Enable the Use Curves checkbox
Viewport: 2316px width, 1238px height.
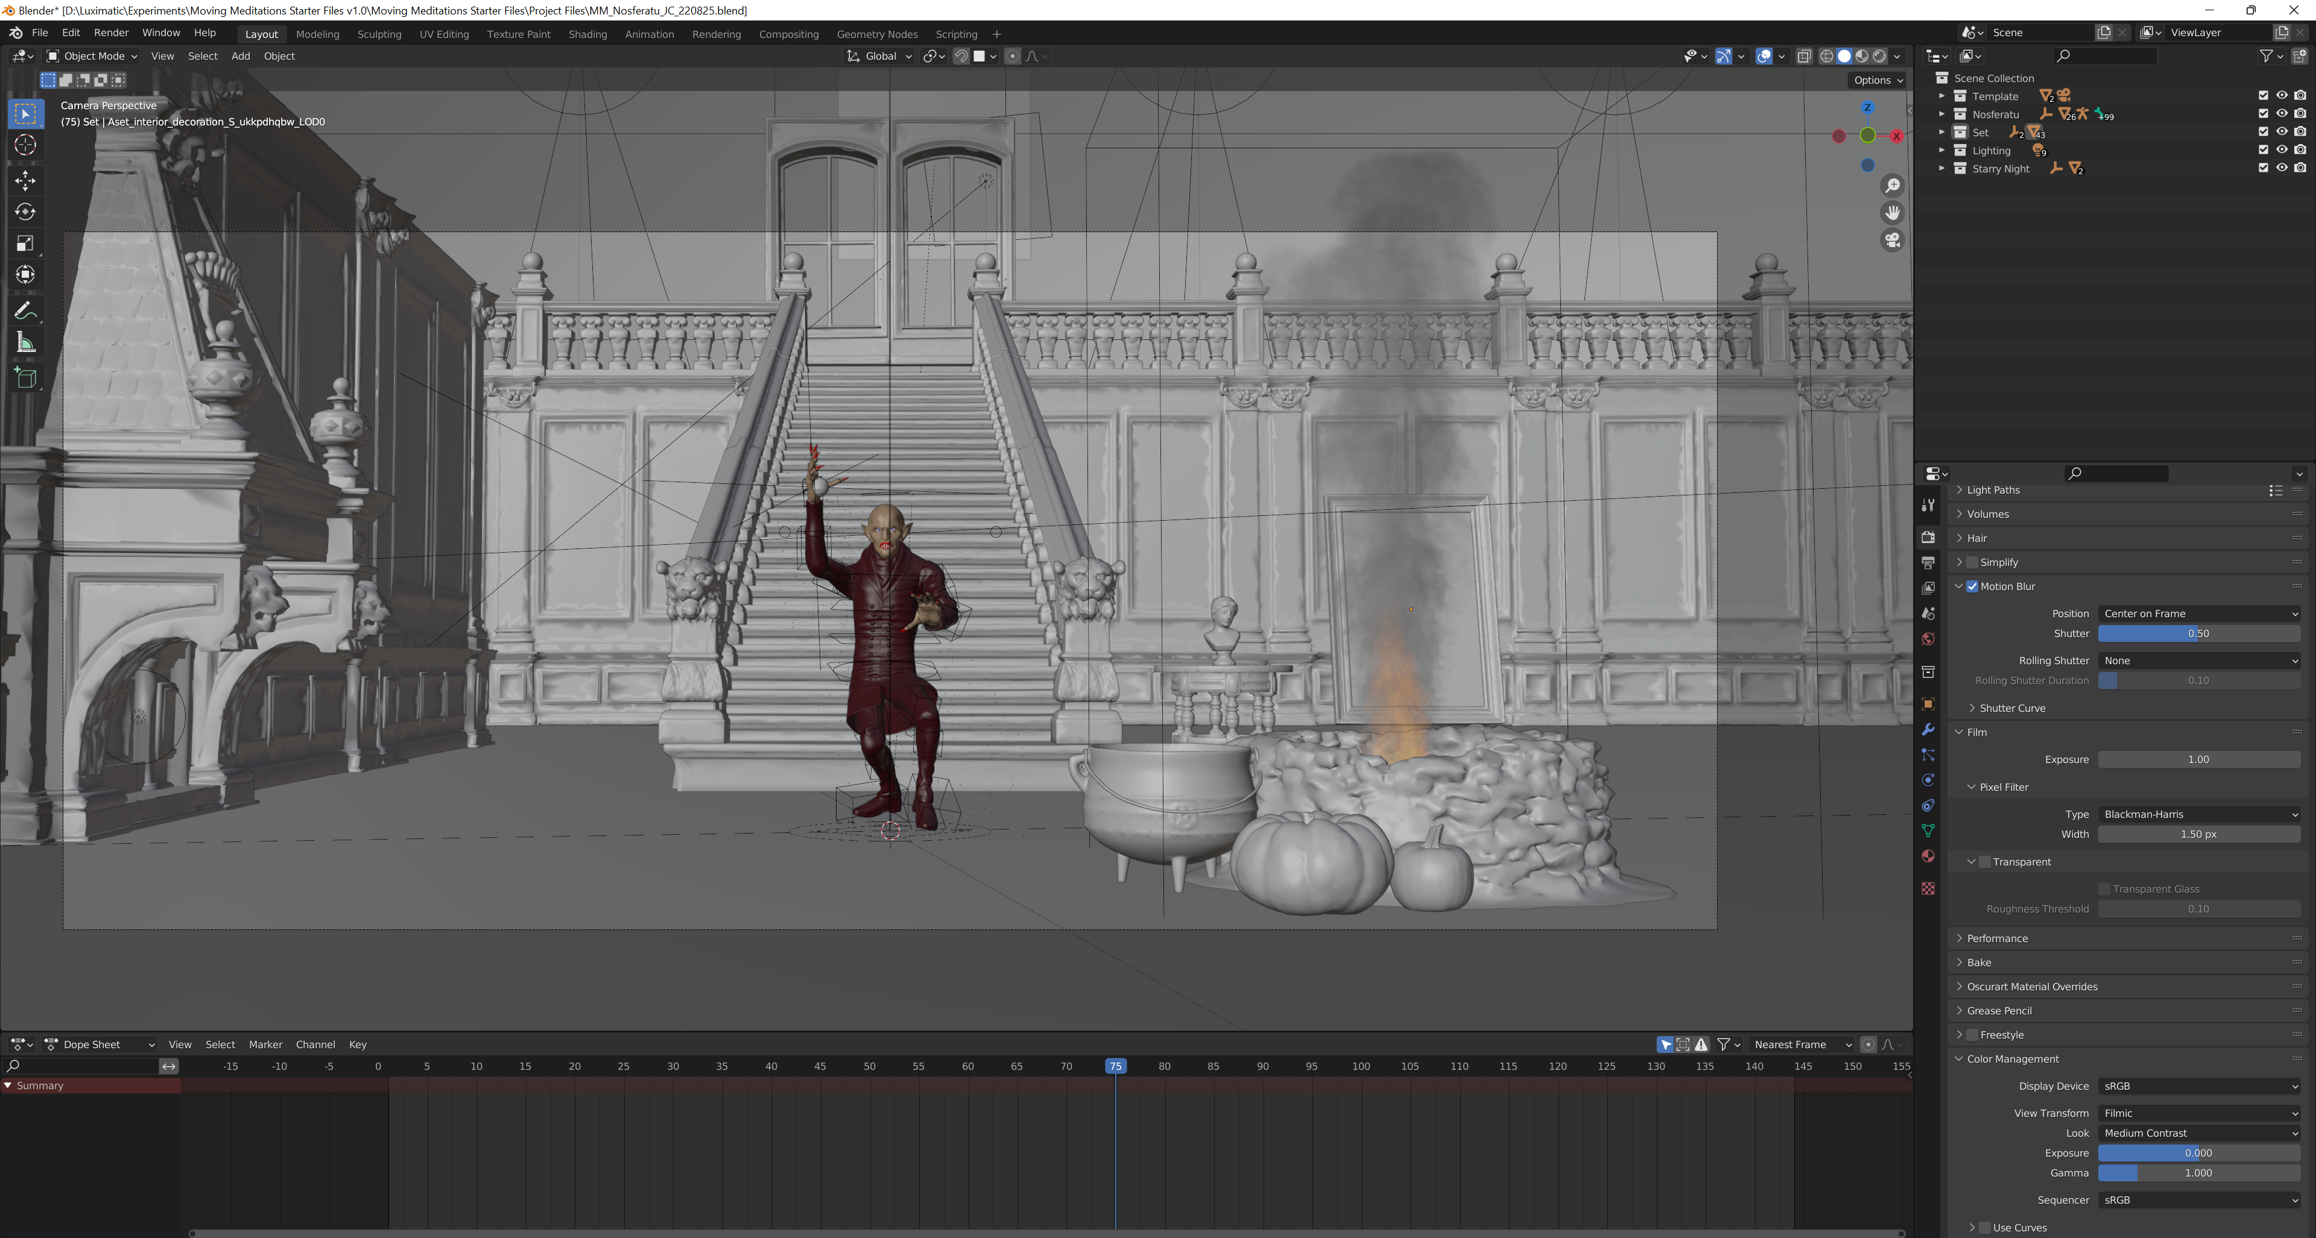click(x=1984, y=1227)
